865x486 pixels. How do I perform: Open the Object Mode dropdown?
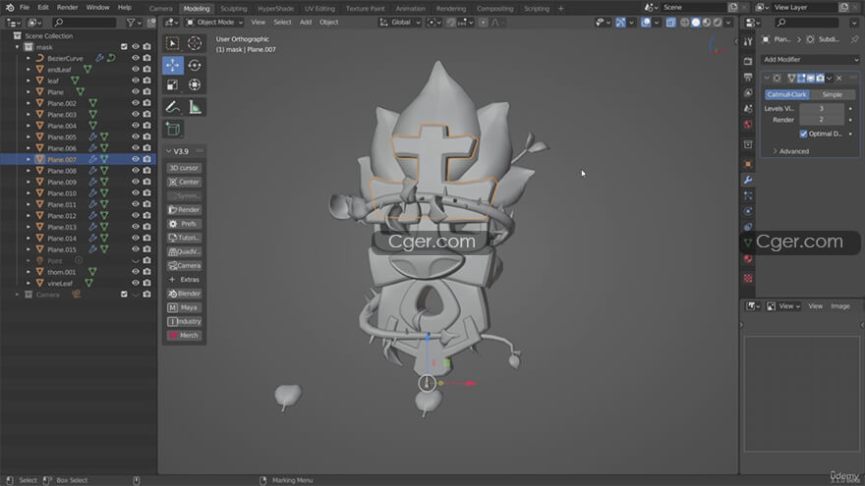[x=213, y=22]
